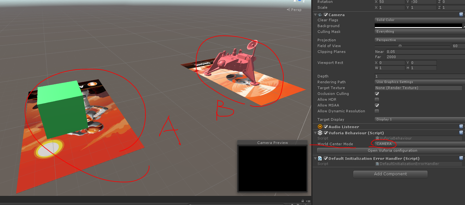Image resolution: width=465 pixels, height=205 pixels.
Task: Disable the Audio Listener component
Action: coord(326,127)
